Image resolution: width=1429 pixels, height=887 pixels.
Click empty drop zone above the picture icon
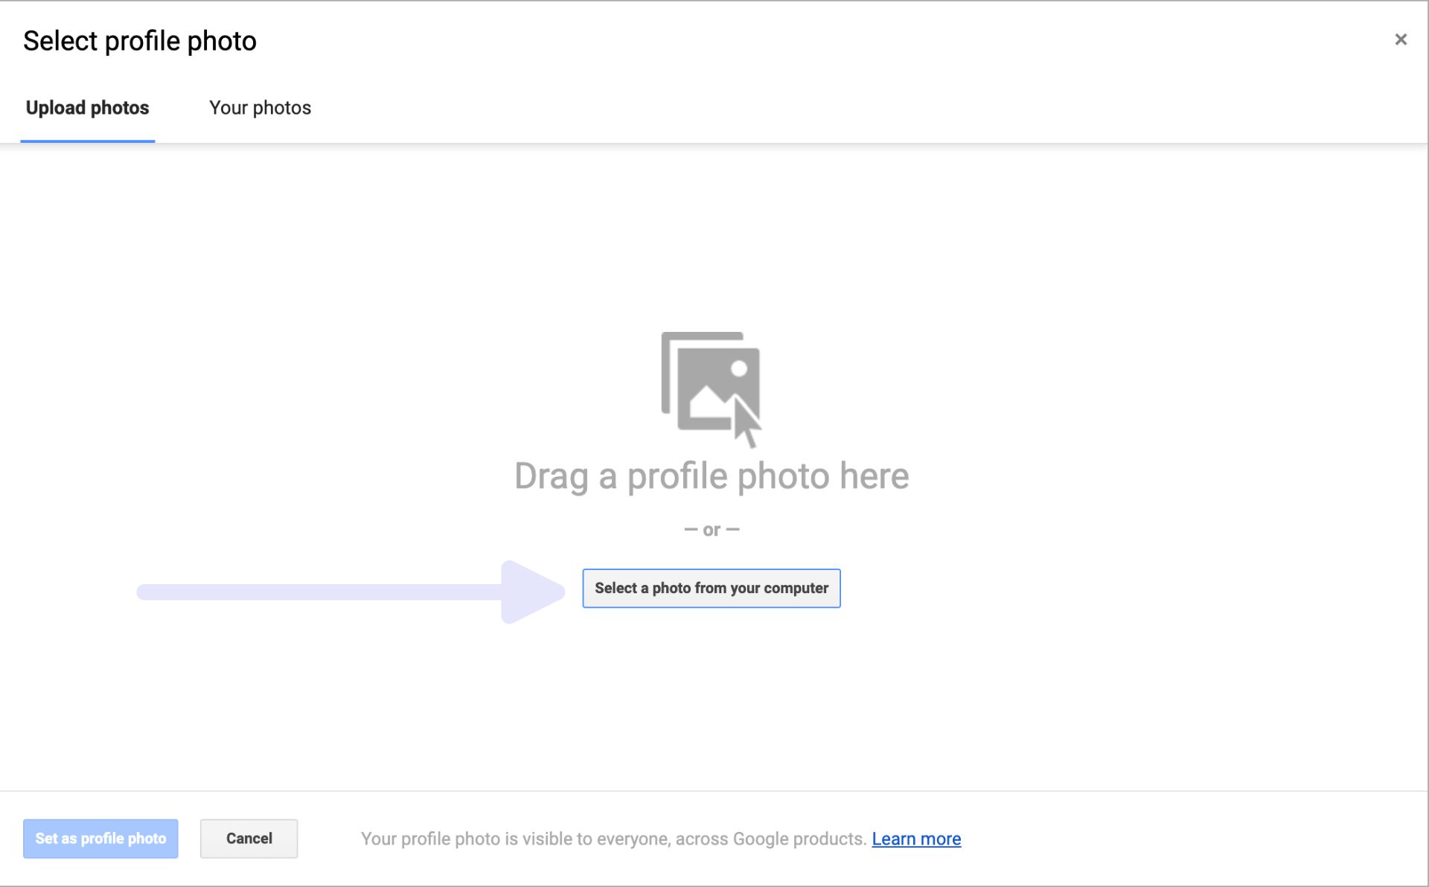(x=711, y=238)
